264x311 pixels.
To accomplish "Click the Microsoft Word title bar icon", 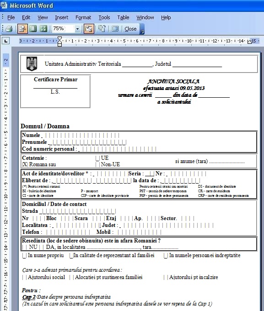I will point(4,5).
